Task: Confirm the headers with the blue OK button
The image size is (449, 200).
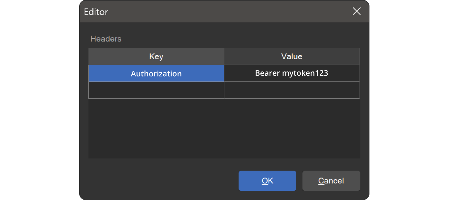Action: pyautogui.click(x=267, y=181)
